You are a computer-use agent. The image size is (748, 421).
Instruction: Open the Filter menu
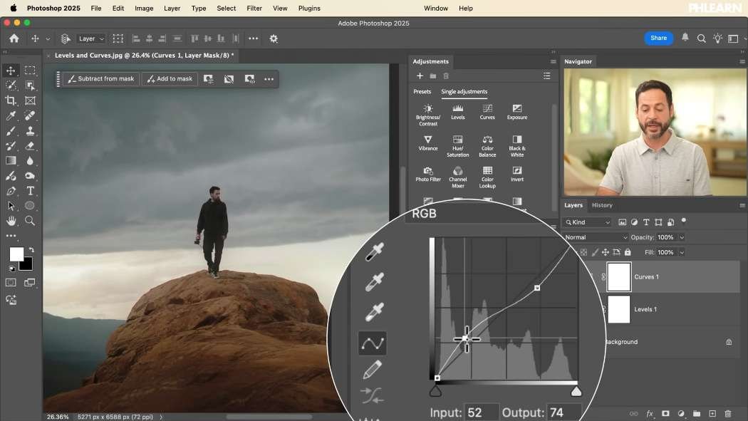coord(254,8)
